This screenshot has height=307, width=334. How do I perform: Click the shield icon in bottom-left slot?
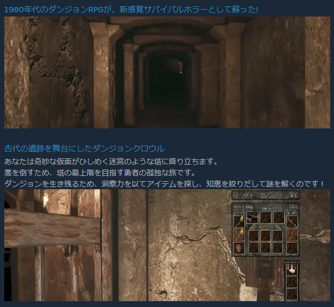click(239, 248)
